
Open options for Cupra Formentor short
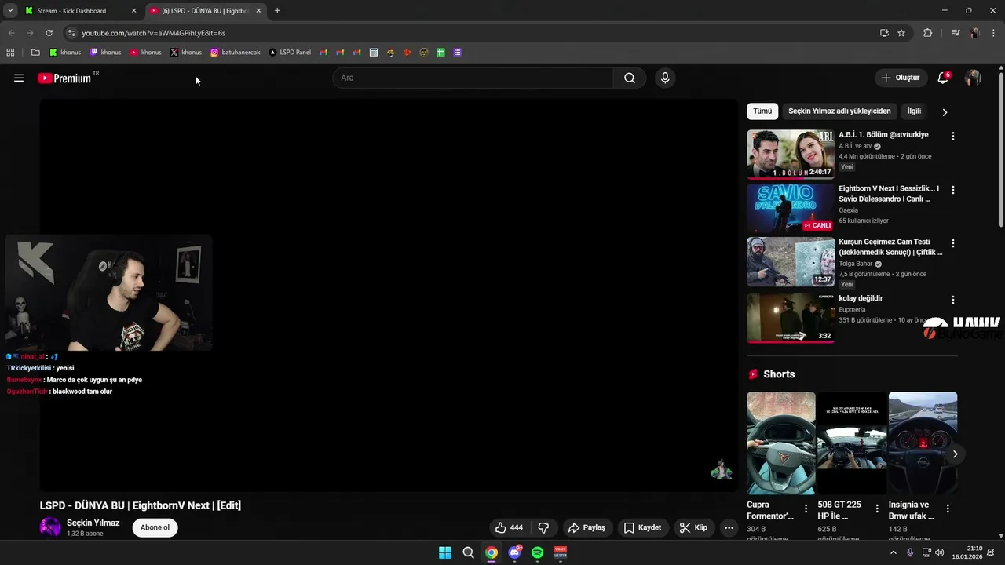(x=806, y=508)
